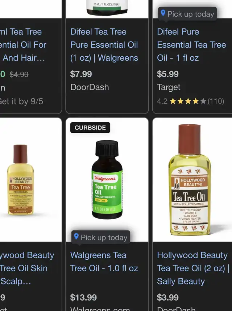Open Hollywood Beauty Tea Tree Oil 2 oz image
The height and width of the screenshot is (311, 232).
(x=190, y=180)
